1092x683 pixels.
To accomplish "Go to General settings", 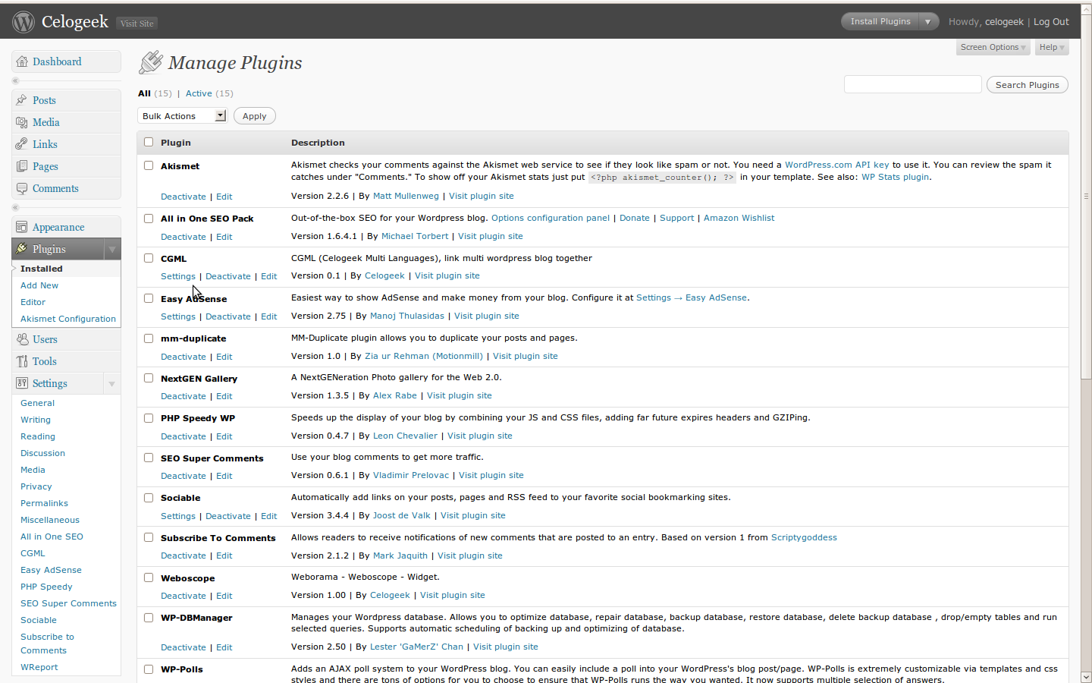I will [x=37, y=403].
